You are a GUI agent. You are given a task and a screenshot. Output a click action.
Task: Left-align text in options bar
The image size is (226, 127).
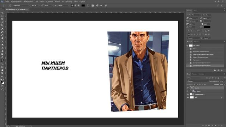[72, 6]
